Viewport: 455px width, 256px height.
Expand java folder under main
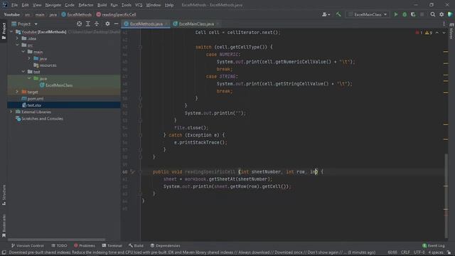point(29,58)
